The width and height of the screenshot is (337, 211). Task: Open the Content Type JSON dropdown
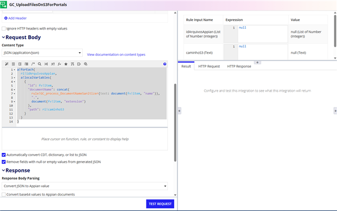(x=42, y=53)
